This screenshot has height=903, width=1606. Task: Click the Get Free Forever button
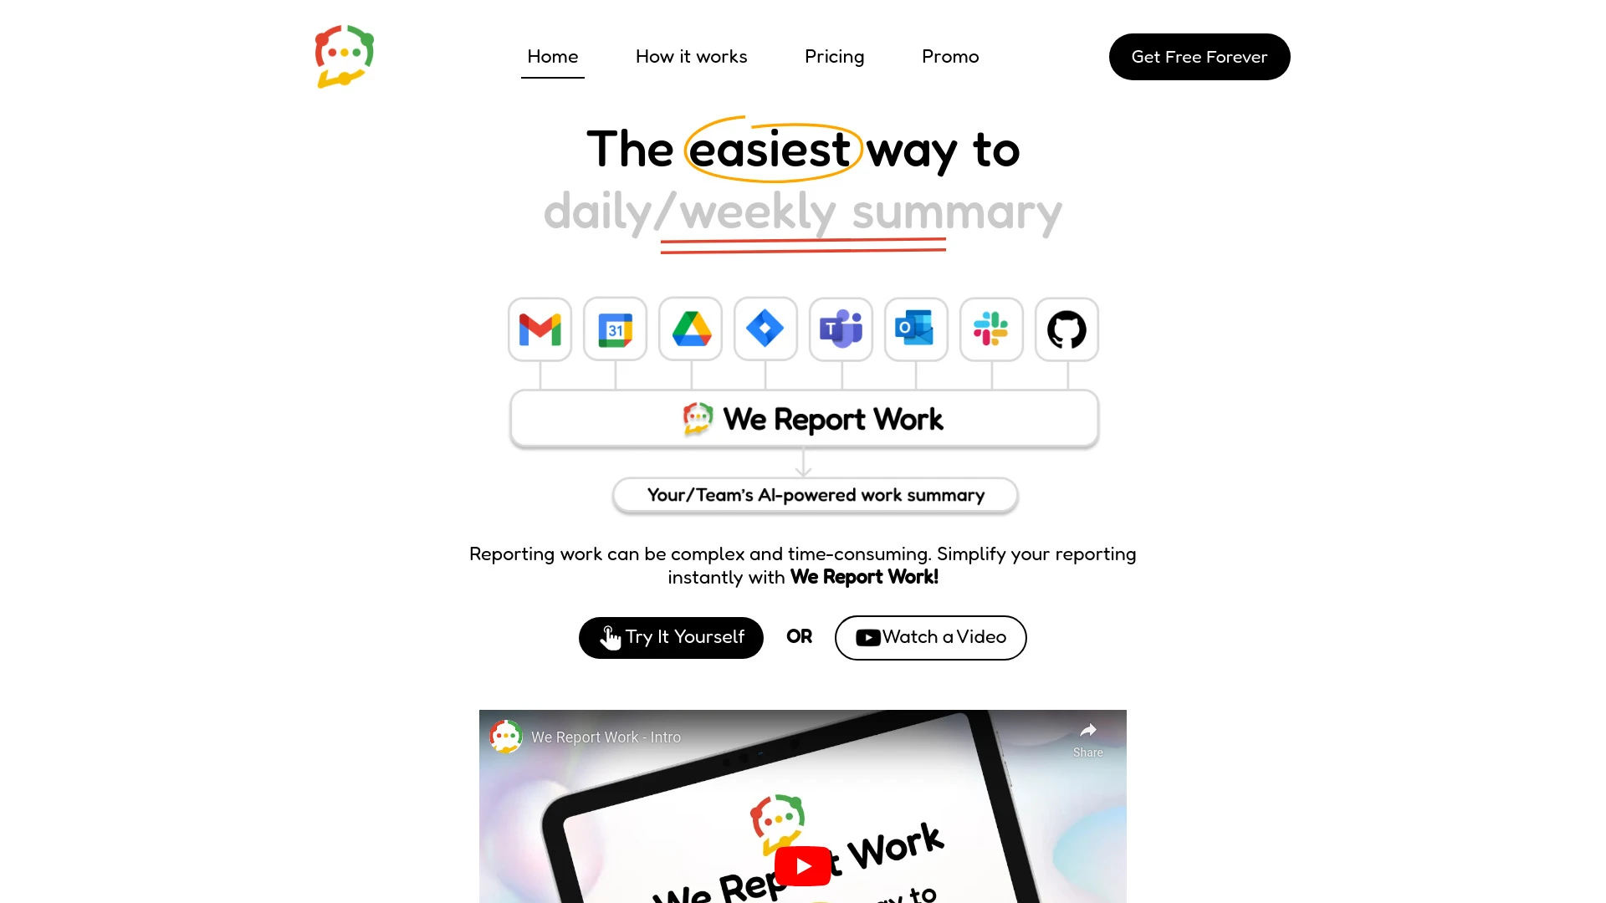1199,56
